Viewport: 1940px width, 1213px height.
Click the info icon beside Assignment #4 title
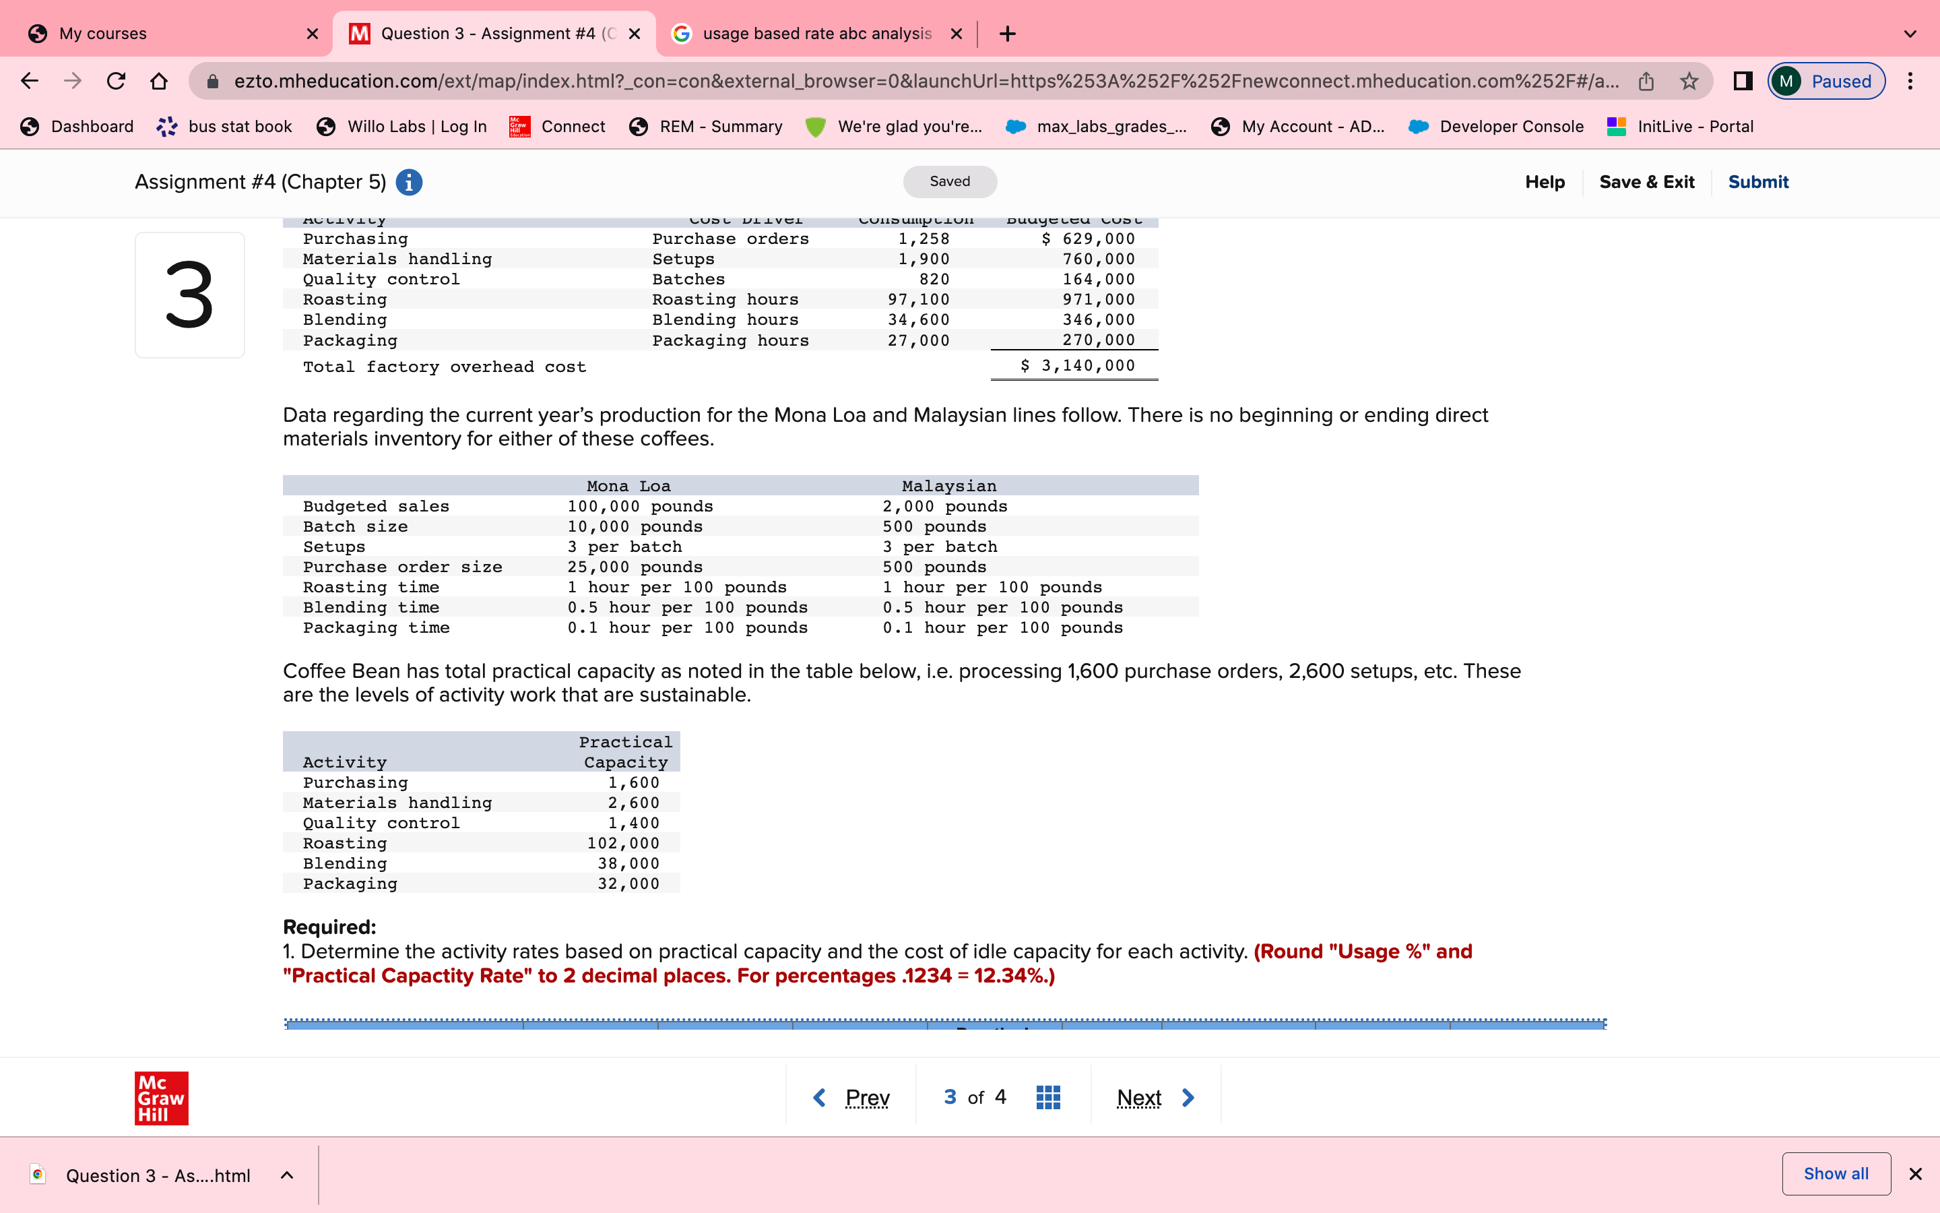pos(409,182)
